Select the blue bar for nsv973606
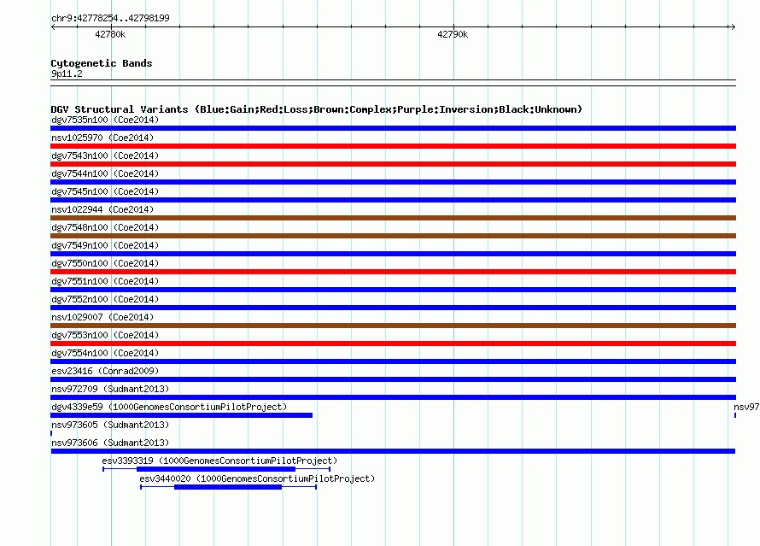The image size is (760, 546). pos(393,451)
